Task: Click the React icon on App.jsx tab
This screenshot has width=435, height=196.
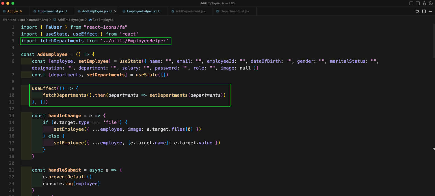Action: (4, 11)
